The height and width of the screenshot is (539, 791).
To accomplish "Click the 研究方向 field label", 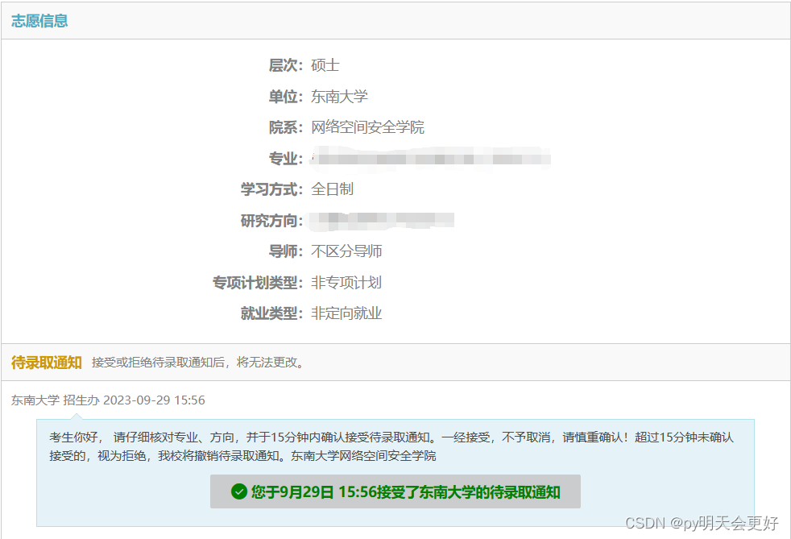I will coord(271,221).
